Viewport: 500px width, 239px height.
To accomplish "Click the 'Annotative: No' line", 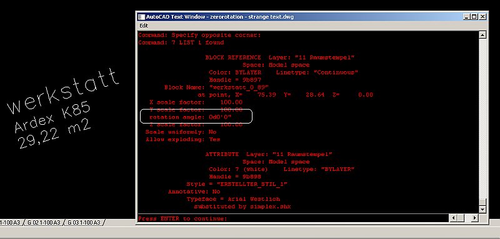I will pyautogui.click(x=194, y=192).
